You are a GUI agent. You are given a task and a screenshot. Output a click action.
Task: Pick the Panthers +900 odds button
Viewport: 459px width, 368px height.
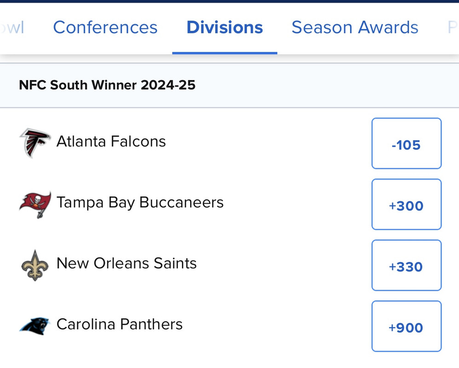point(406,326)
